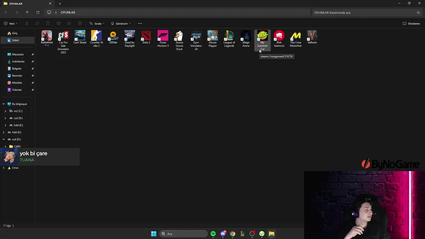Select the DDNet game shortcut
Image resolution: width=425 pixels, height=239 pixels.
113,37
